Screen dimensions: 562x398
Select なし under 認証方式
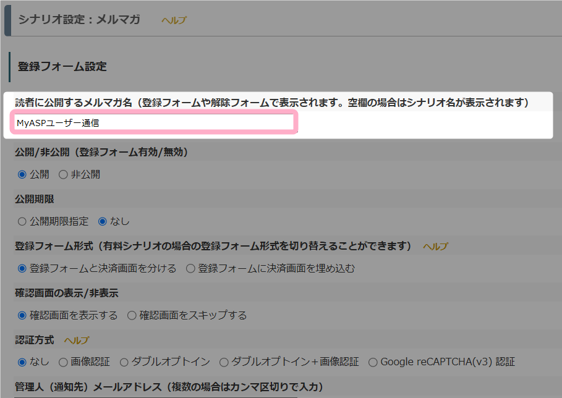[22, 362]
